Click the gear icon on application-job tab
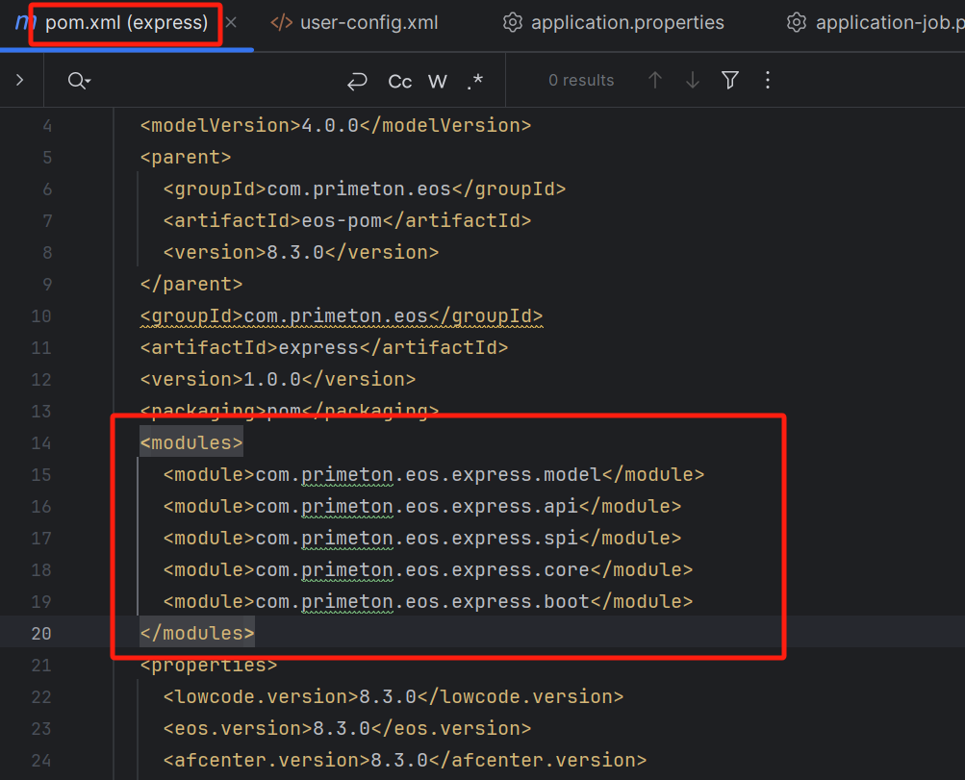This screenshot has width=965, height=780. coord(796,22)
